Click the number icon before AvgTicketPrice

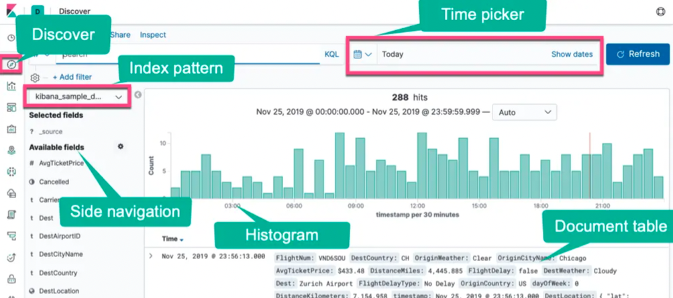click(x=32, y=163)
